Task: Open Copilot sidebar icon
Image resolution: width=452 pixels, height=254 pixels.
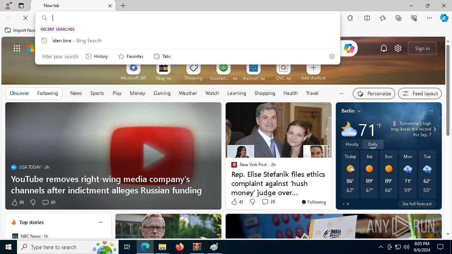Action: tap(444, 18)
